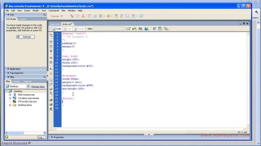Screen dimensions: 261x146
Task: Click the Андрей Морковин link
Action: (x=14, y=143)
